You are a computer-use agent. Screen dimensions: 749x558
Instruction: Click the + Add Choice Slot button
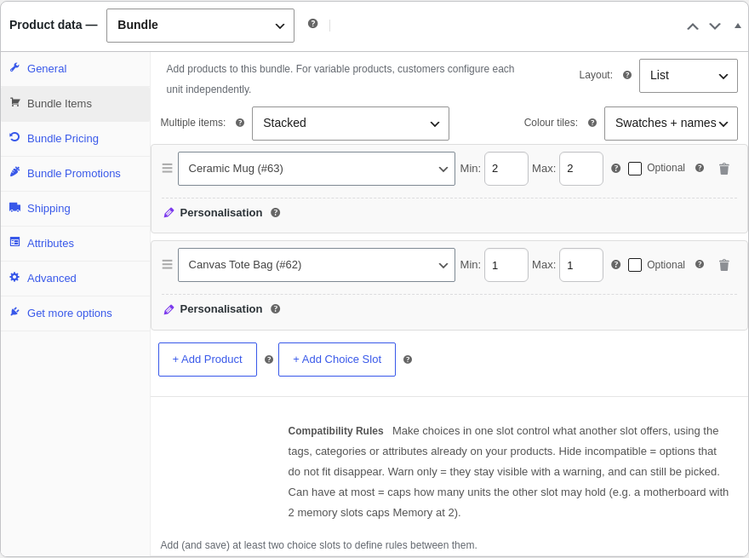337,360
